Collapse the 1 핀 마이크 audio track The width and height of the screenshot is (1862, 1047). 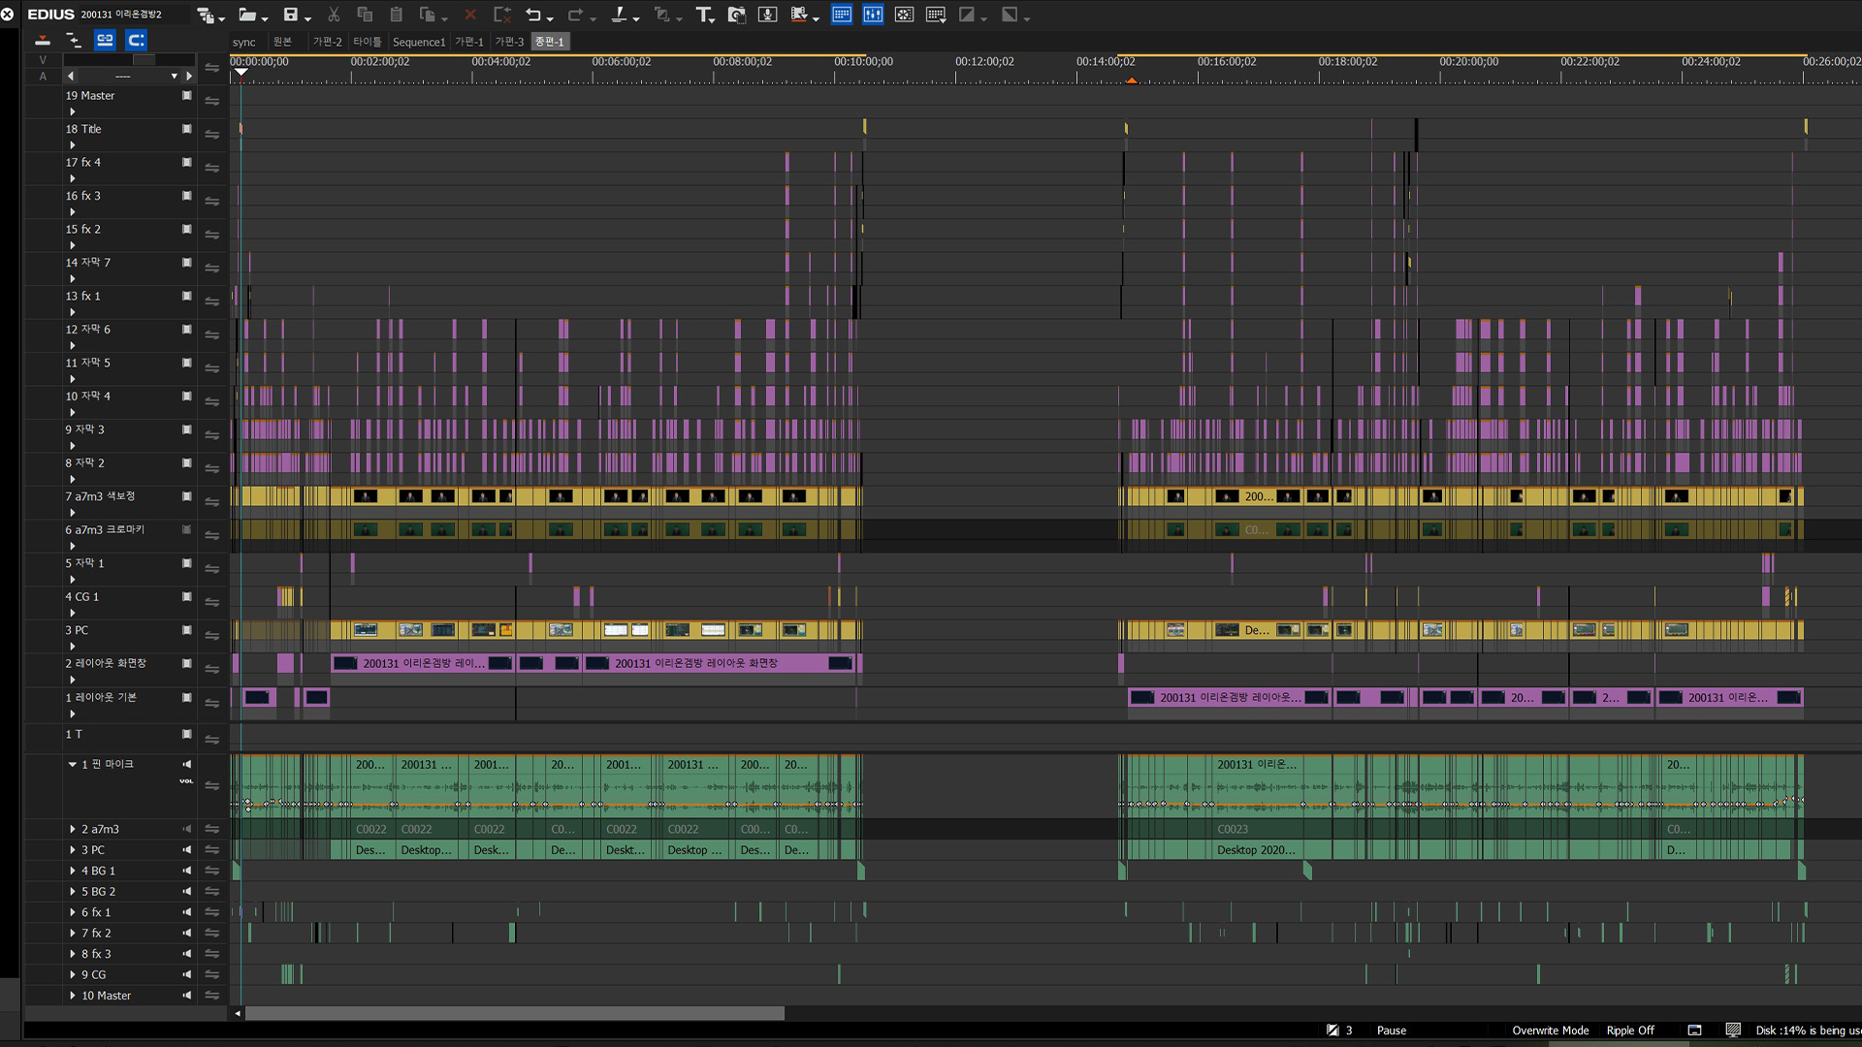[73, 764]
